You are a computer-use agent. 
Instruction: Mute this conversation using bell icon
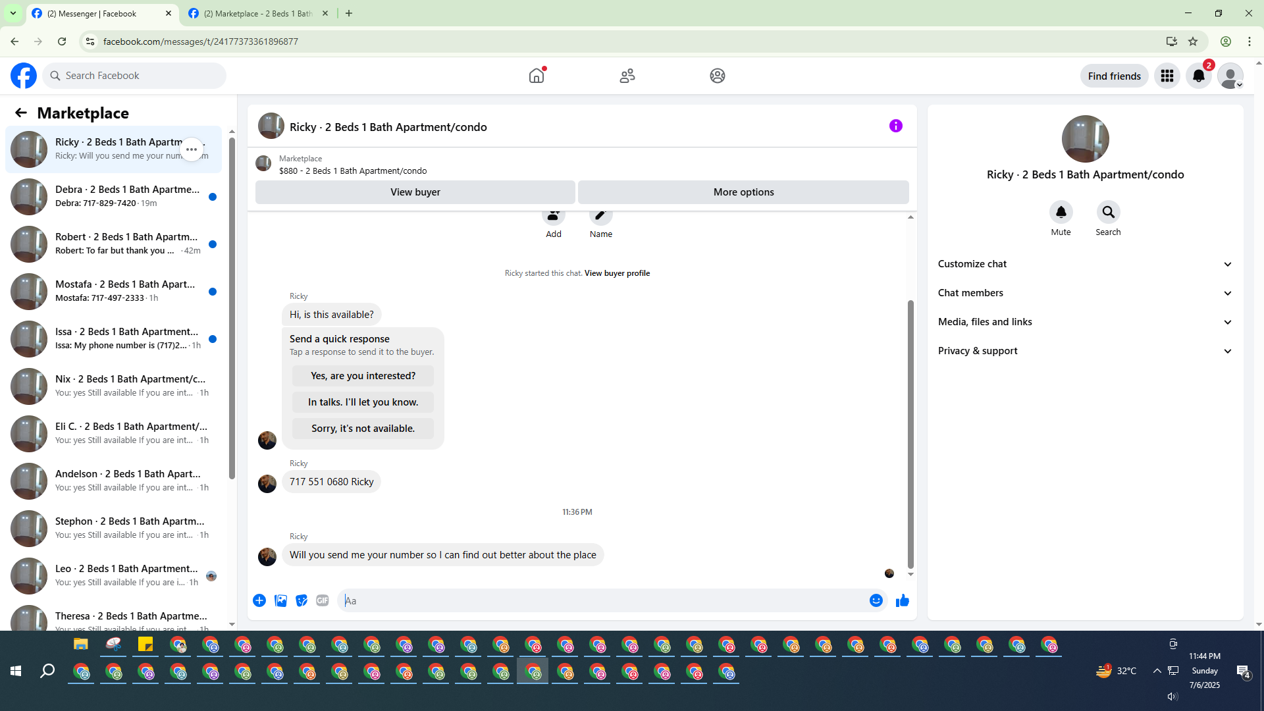(x=1061, y=212)
